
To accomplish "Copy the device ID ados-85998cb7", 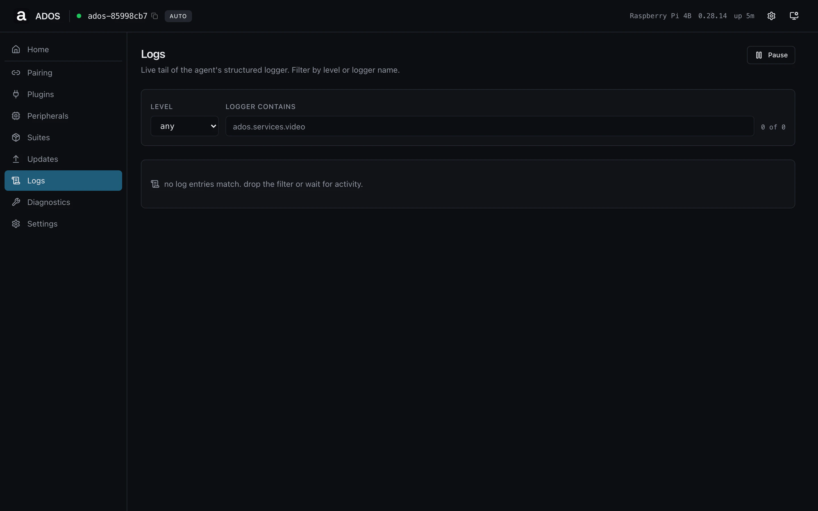I will point(155,16).
